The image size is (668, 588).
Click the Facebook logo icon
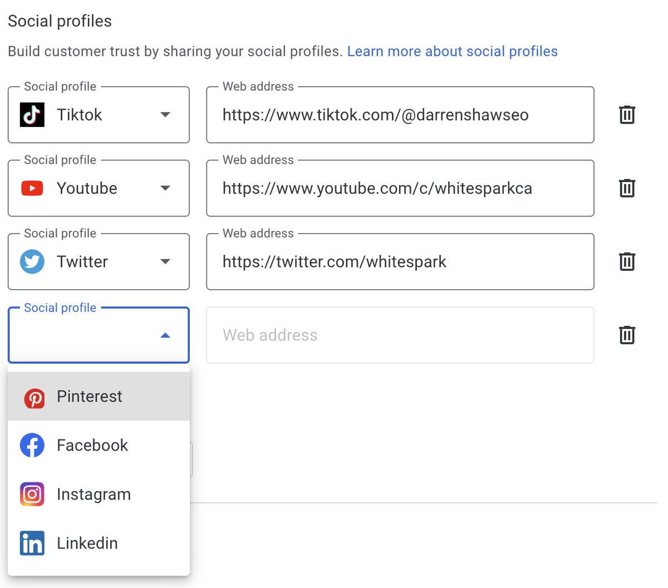click(x=32, y=445)
